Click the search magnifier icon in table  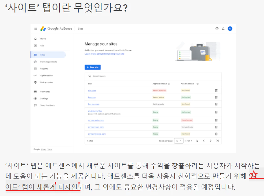pos(90,76)
